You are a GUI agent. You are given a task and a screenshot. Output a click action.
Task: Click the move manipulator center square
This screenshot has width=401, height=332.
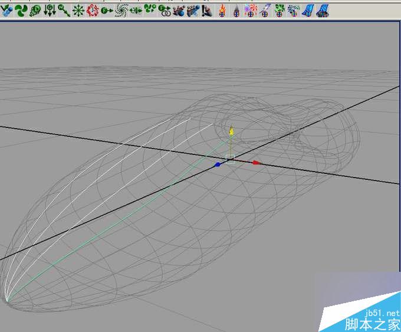coord(231,160)
